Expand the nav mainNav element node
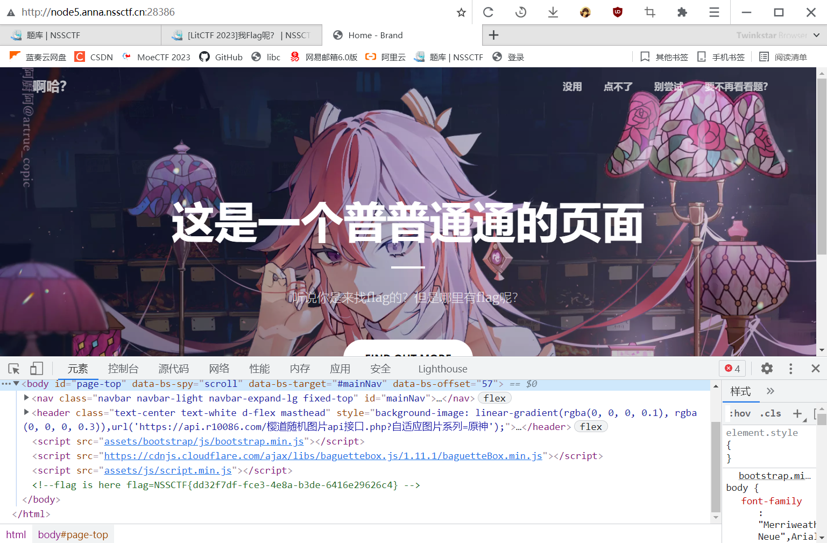 tap(26, 398)
